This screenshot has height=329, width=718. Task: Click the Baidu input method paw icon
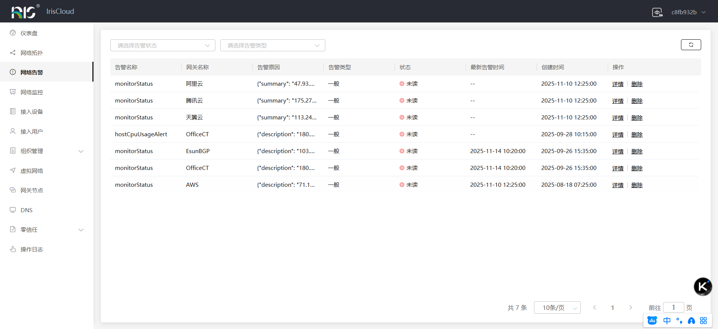pos(652,320)
